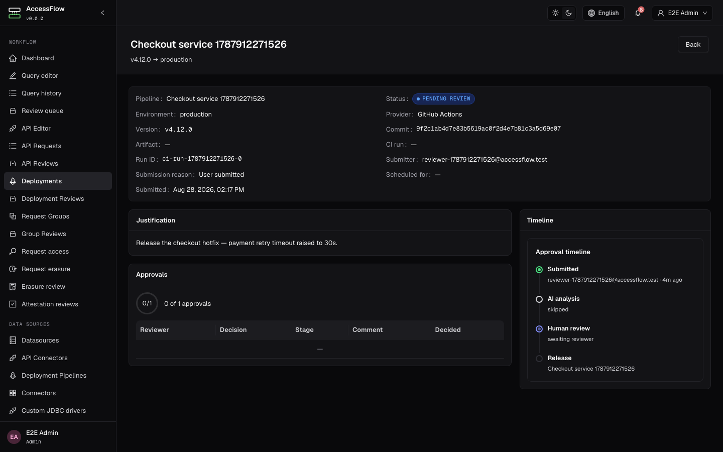Click the GitHub Actions provider value

coord(440,115)
